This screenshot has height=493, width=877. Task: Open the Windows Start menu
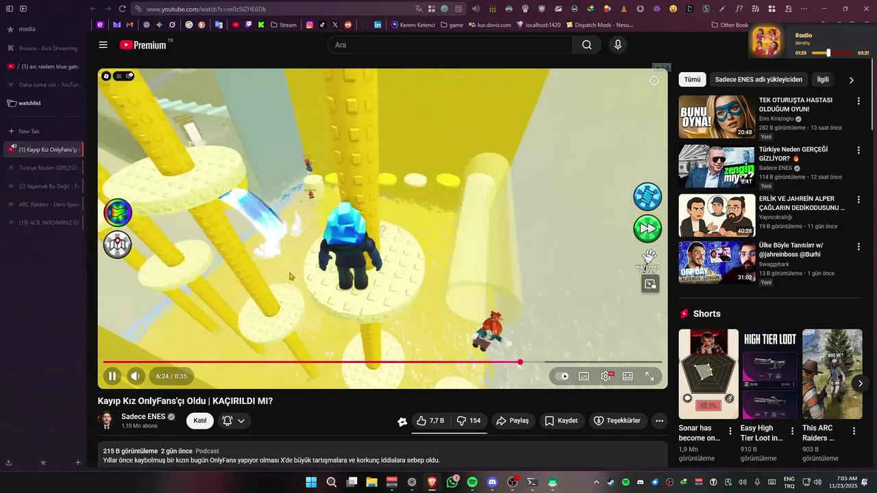(x=311, y=482)
